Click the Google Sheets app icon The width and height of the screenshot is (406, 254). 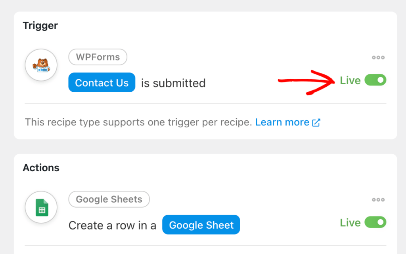tap(41, 207)
